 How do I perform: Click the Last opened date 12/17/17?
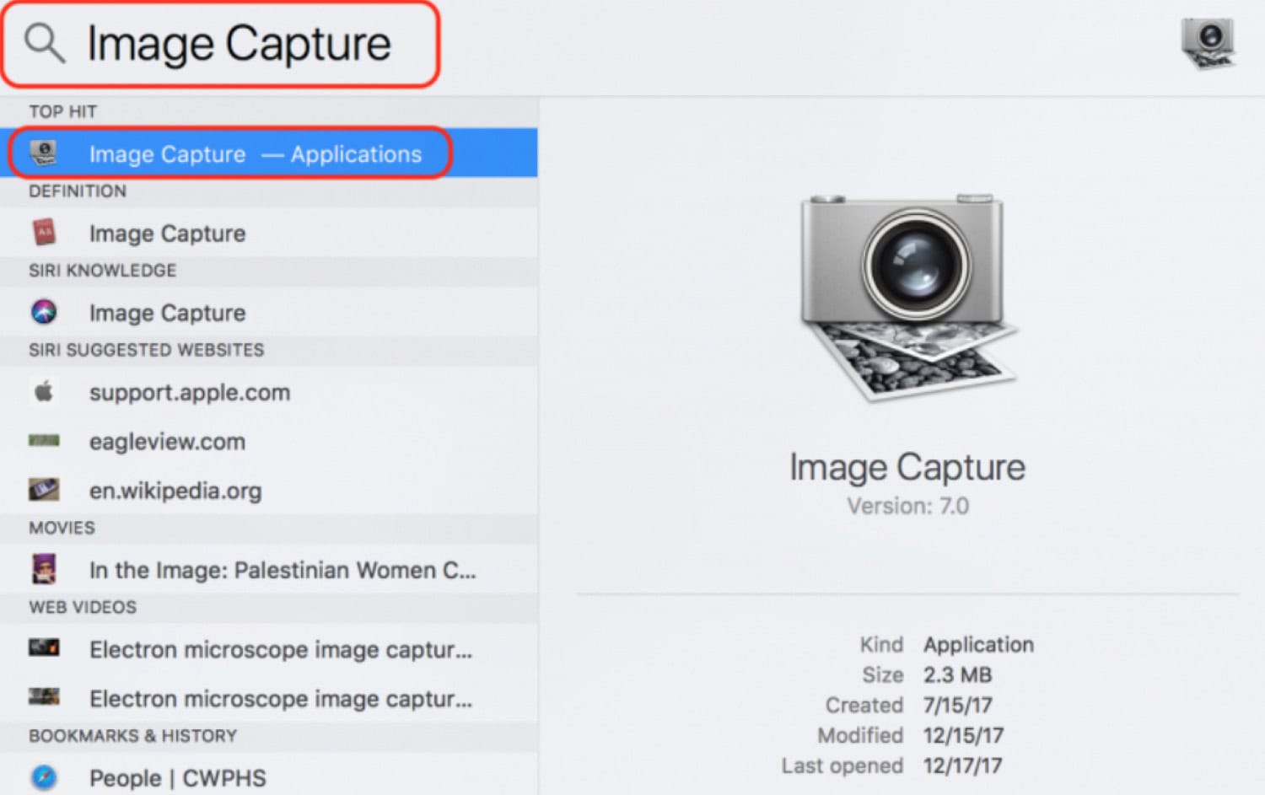[963, 765]
